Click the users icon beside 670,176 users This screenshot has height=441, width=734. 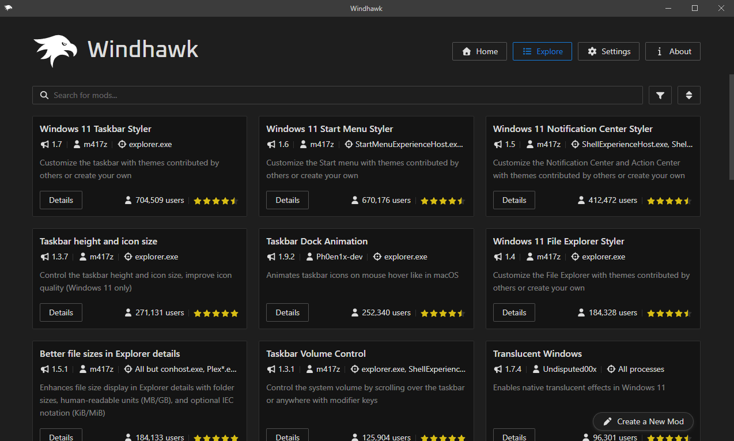pyautogui.click(x=355, y=200)
